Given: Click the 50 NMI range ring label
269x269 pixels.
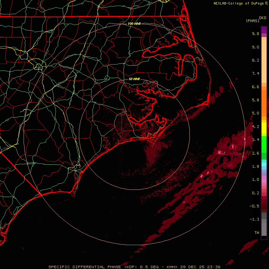Looking at the screenshot, I should (x=134, y=79).
